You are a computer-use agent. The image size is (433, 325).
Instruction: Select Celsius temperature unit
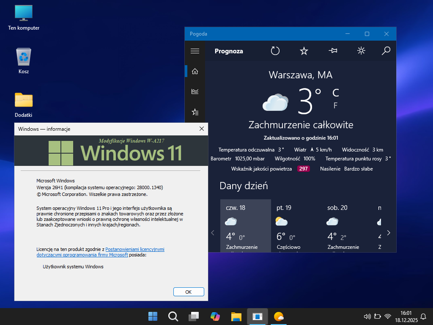pyautogui.click(x=335, y=93)
